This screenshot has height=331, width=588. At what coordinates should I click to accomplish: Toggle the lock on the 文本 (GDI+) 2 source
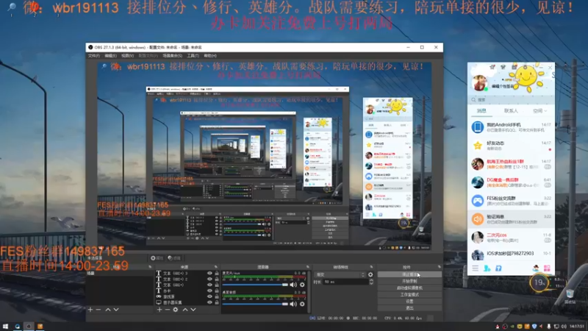217,279
